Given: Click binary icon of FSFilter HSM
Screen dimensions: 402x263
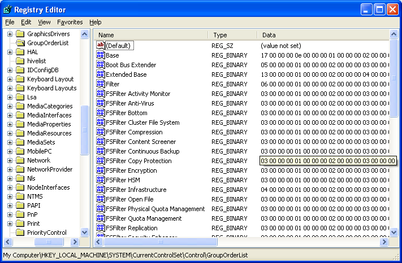Looking at the screenshot, I should click(x=100, y=179).
